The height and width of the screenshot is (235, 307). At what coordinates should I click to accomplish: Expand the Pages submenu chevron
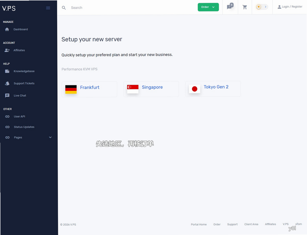(x=50, y=137)
